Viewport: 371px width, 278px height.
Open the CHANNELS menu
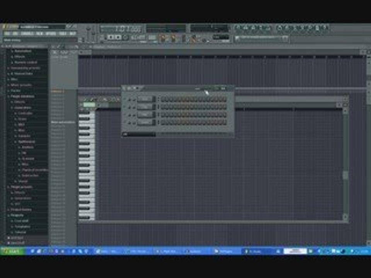[27, 34]
